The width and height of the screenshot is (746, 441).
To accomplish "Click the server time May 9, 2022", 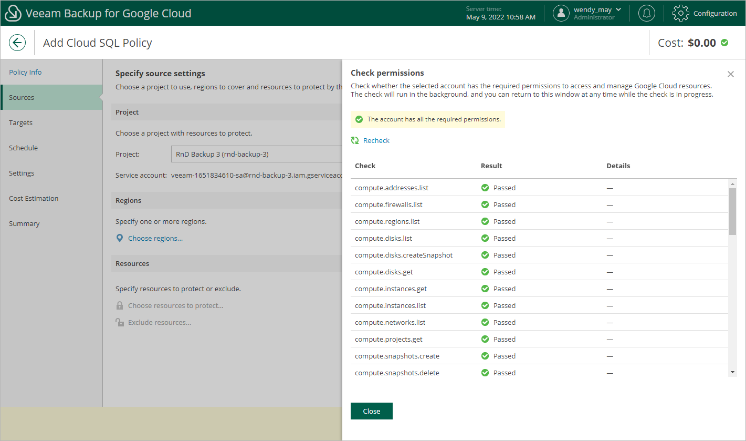I will click(501, 17).
